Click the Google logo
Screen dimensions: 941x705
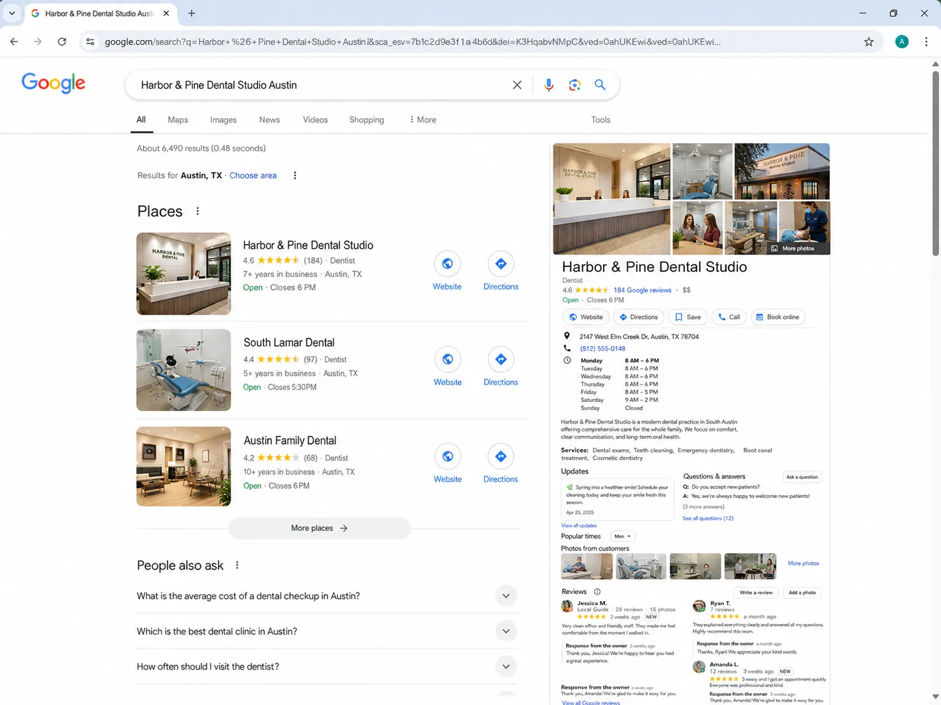coord(53,83)
